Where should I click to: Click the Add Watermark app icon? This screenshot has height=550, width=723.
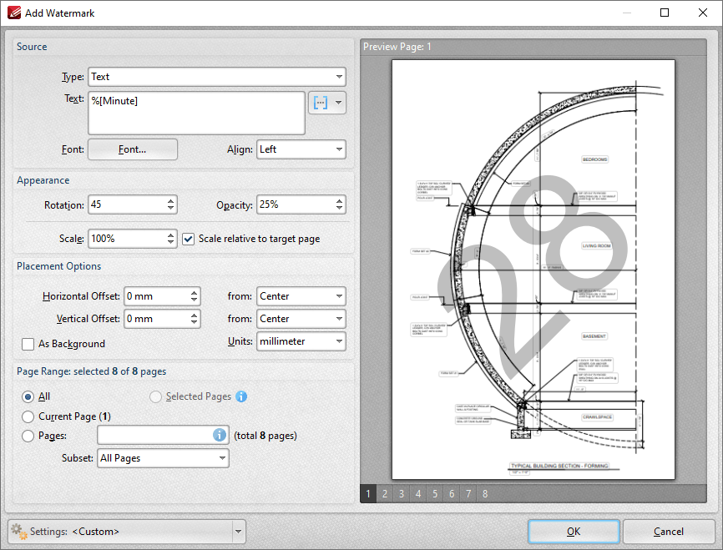pos(14,13)
